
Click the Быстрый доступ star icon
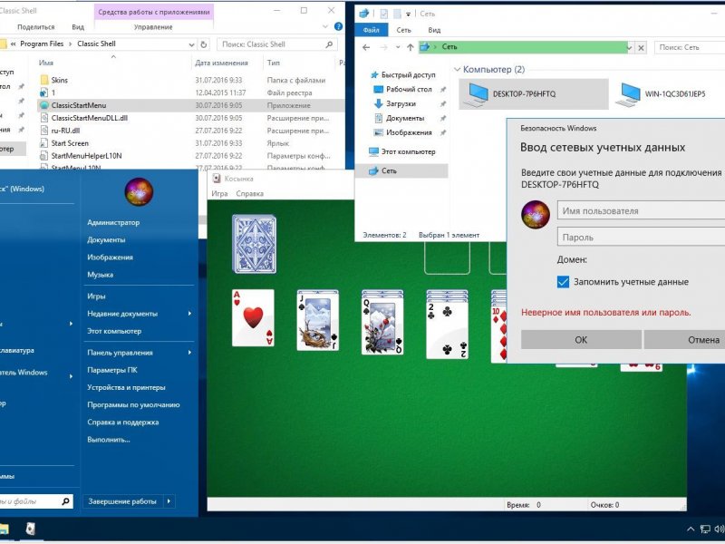pos(374,75)
